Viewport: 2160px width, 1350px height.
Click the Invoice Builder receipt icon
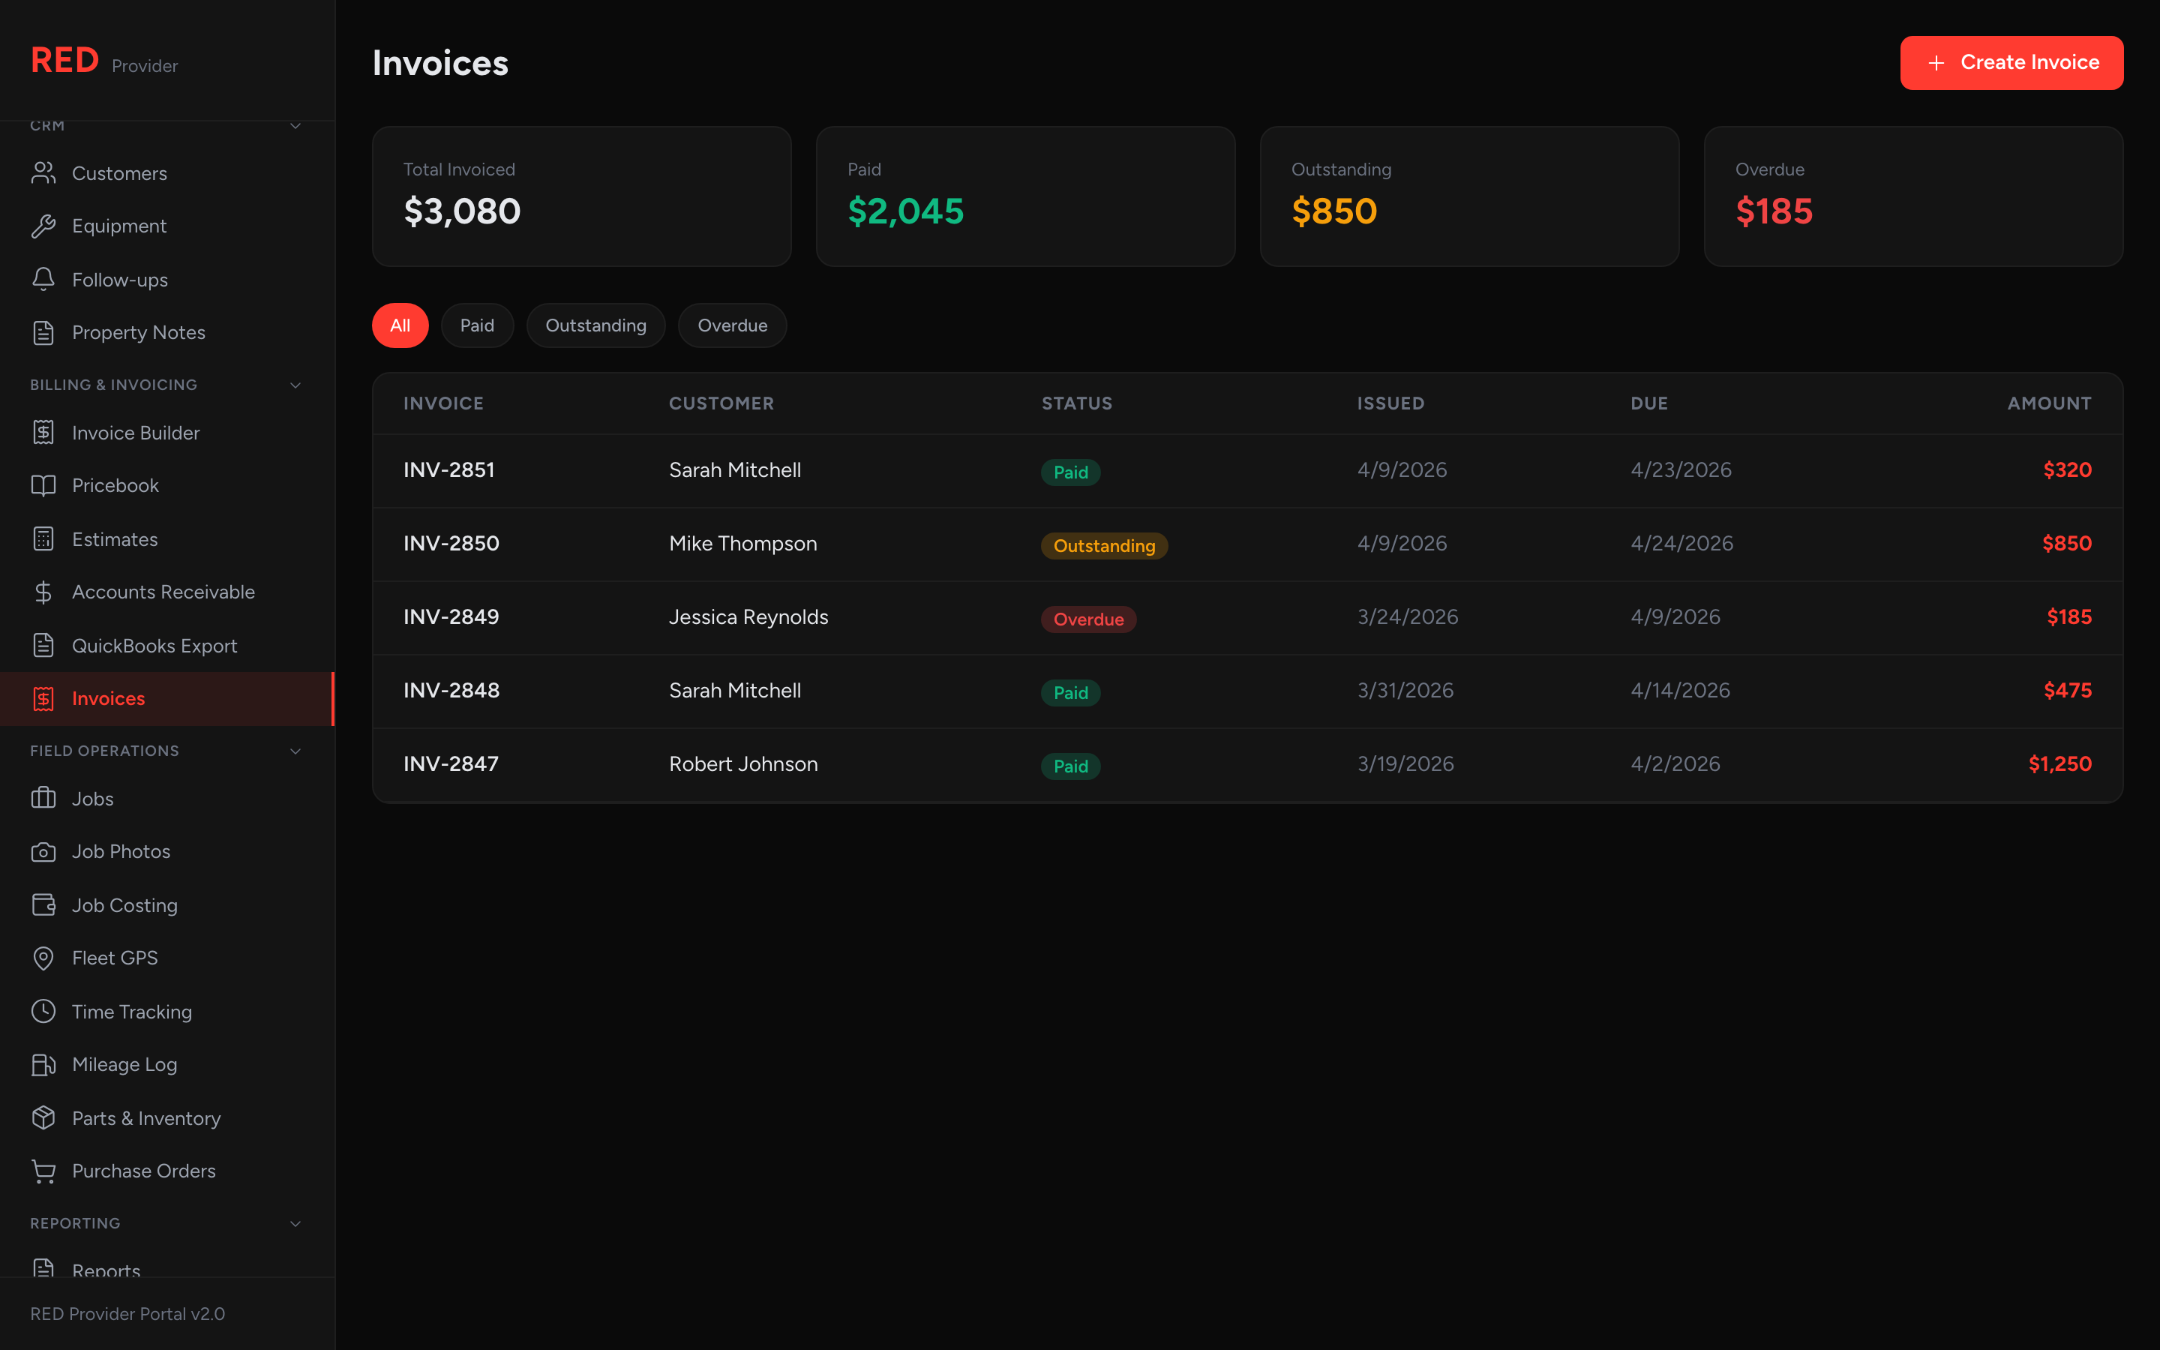[x=43, y=432]
